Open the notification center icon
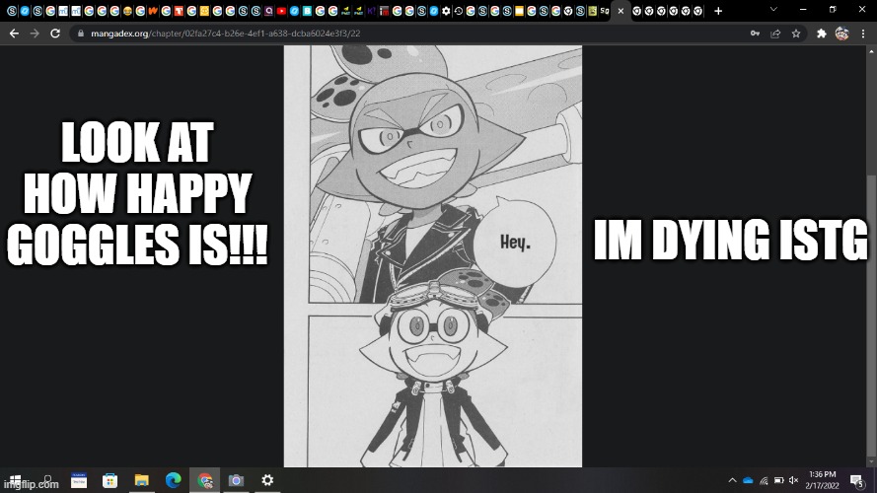This screenshot has width=877, height=493. click(x=857, y=480)
